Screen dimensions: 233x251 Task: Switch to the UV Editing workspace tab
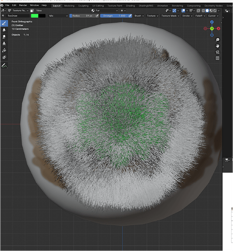coord(98,6)
